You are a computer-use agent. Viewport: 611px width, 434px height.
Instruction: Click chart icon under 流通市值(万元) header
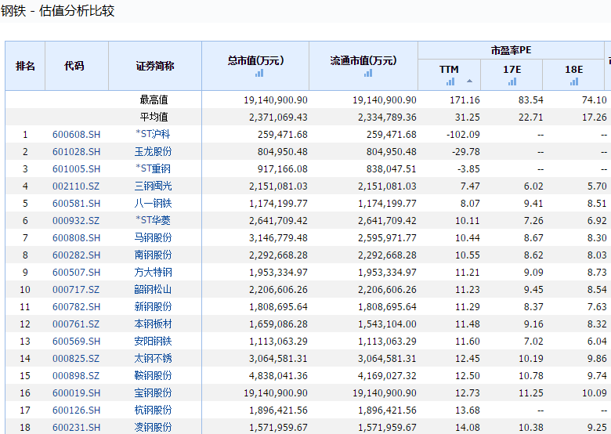pyautogui.click(x=368, y=73)
